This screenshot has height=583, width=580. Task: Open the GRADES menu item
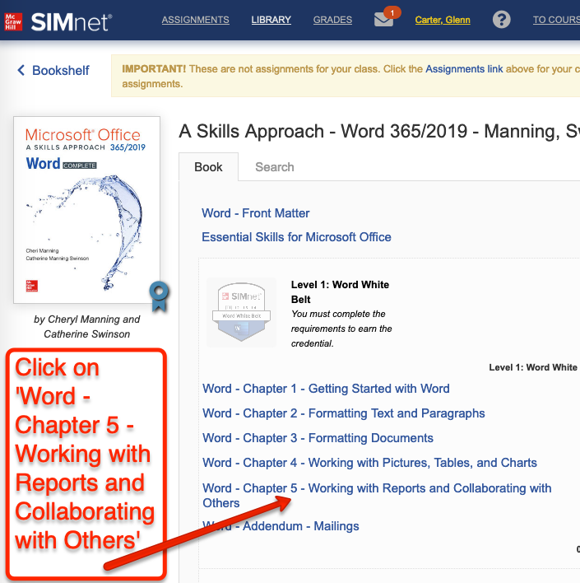332,20
